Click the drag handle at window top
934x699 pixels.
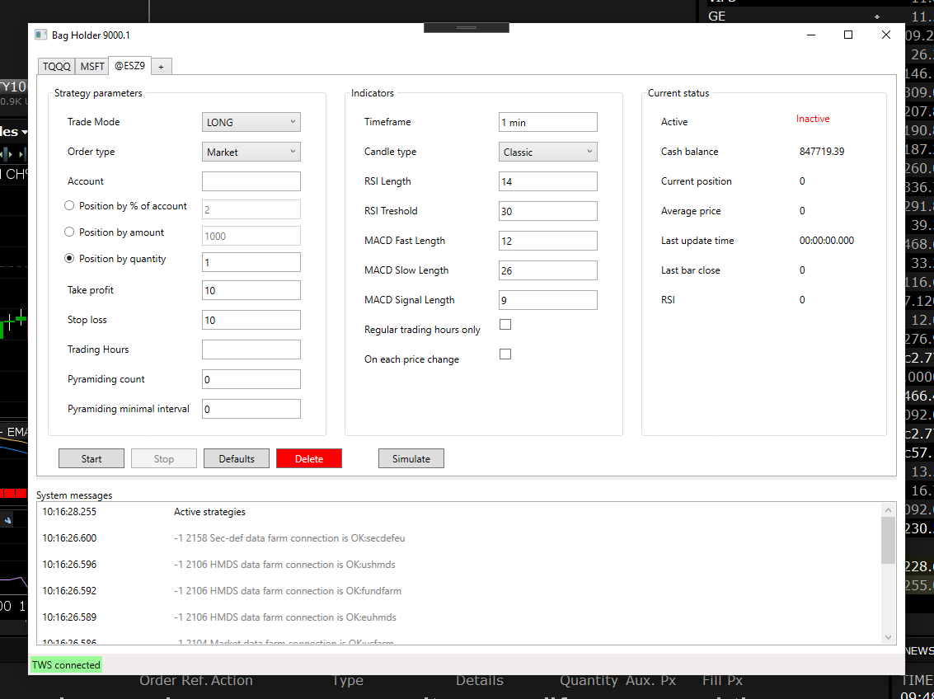click(x=467, y=28)
